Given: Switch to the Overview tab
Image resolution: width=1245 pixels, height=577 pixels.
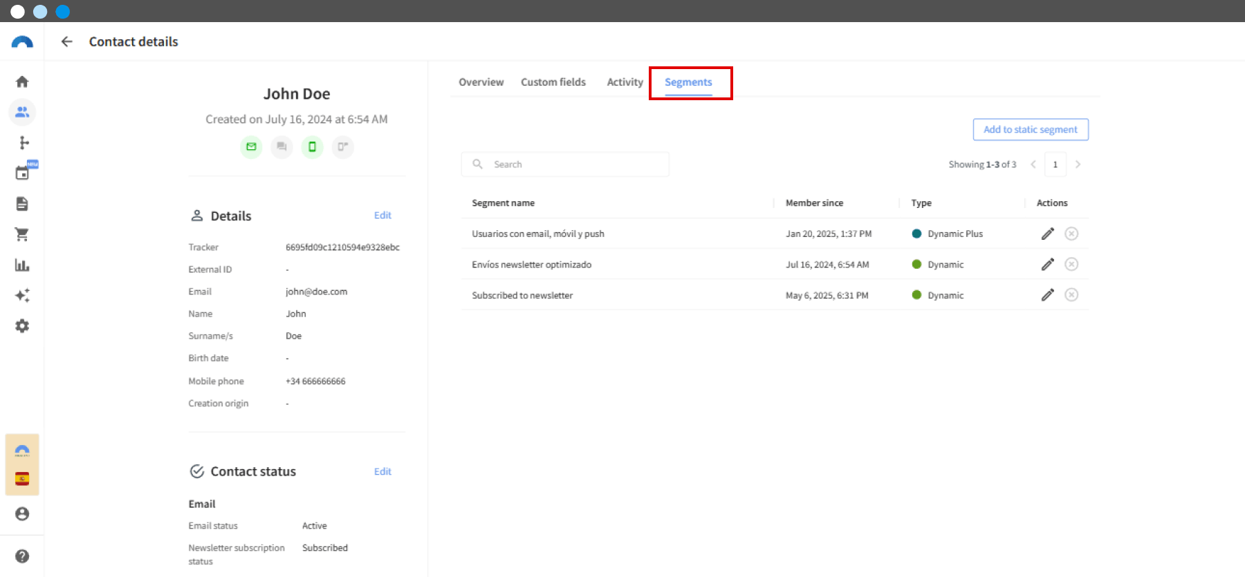Looking at the screenshot, I should coord(481,82).
